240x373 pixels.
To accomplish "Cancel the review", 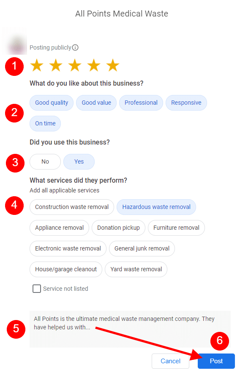I will [170, 361].
